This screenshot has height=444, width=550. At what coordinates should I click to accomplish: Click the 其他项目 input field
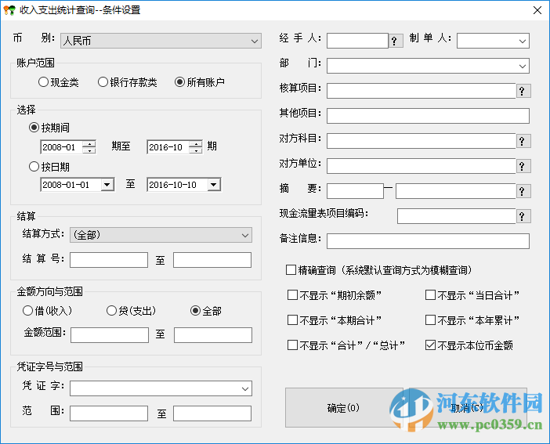[428, 116]
